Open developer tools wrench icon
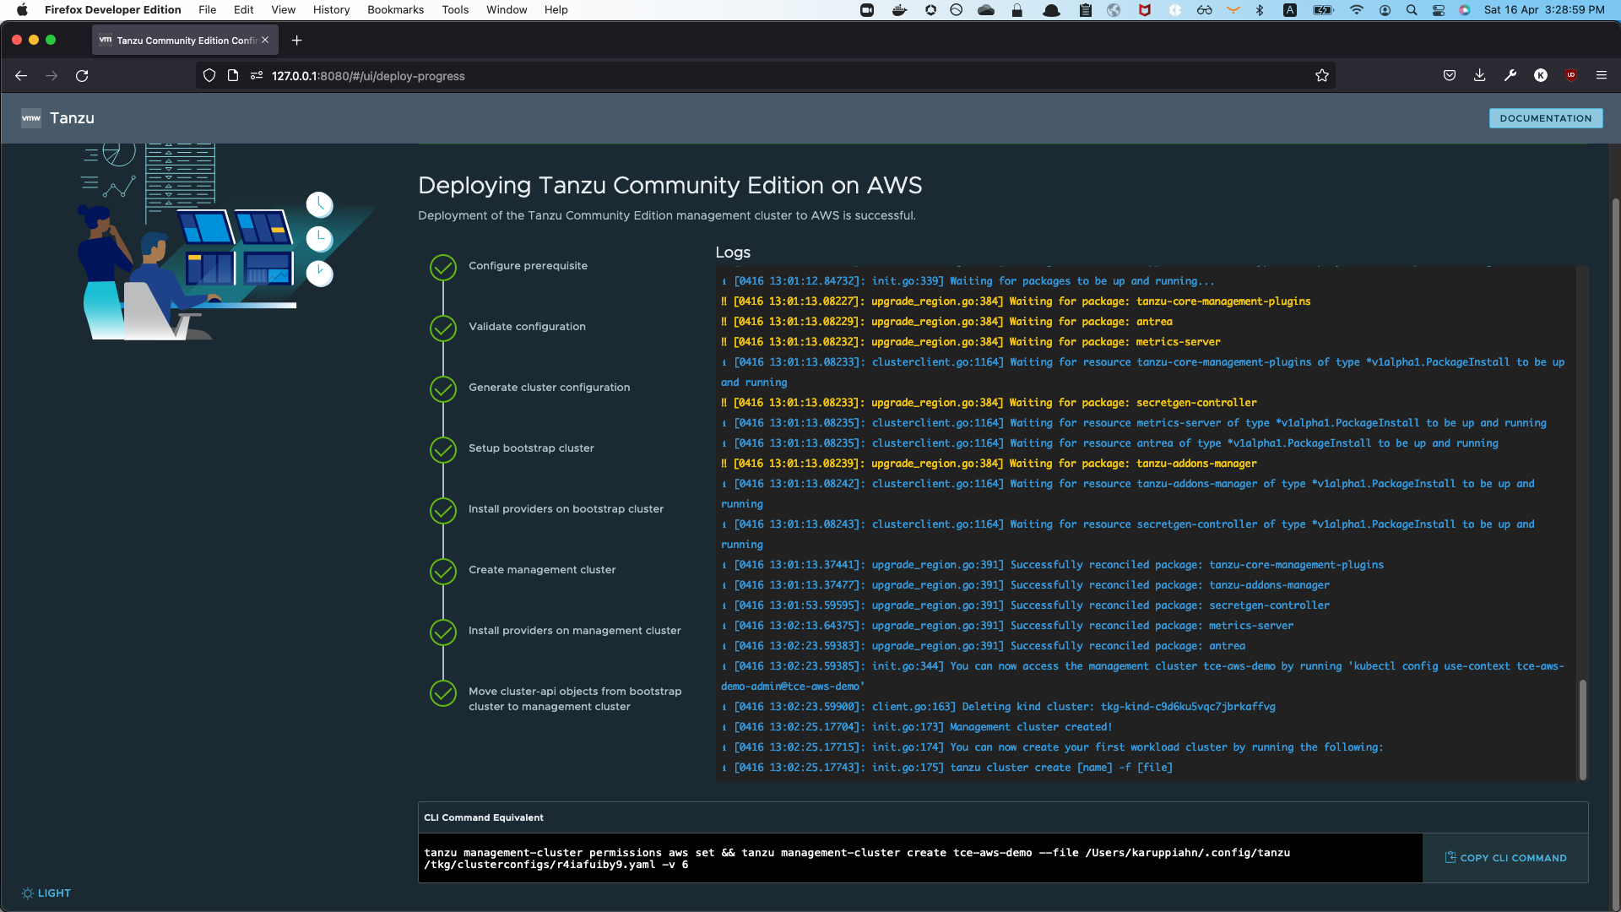This screenshot has width=1621, height=912. click(x=1510, y=76)
